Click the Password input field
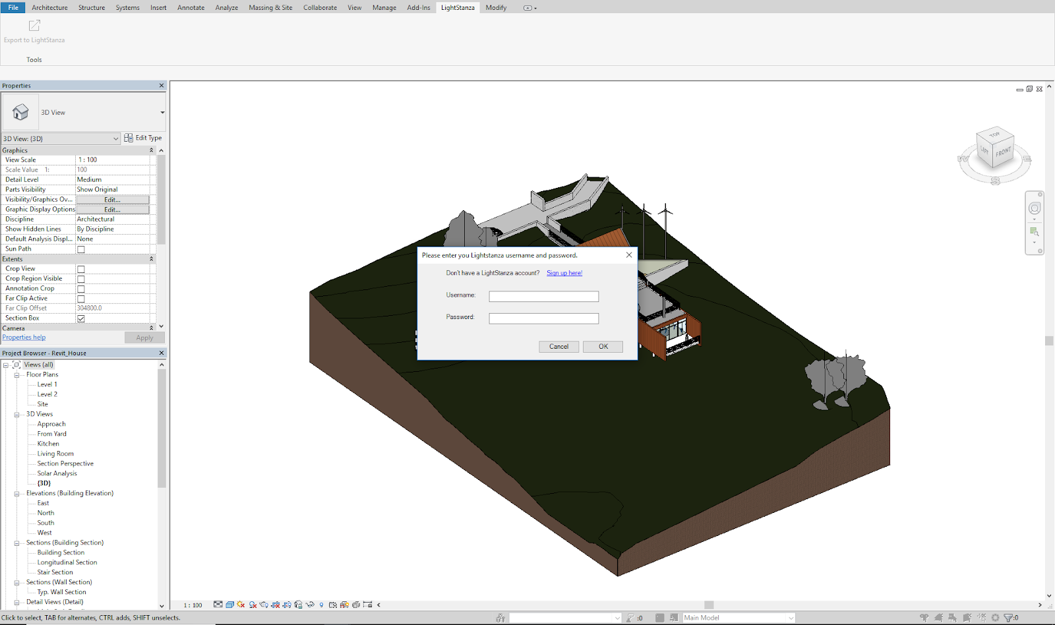 [x=543, y=318]
